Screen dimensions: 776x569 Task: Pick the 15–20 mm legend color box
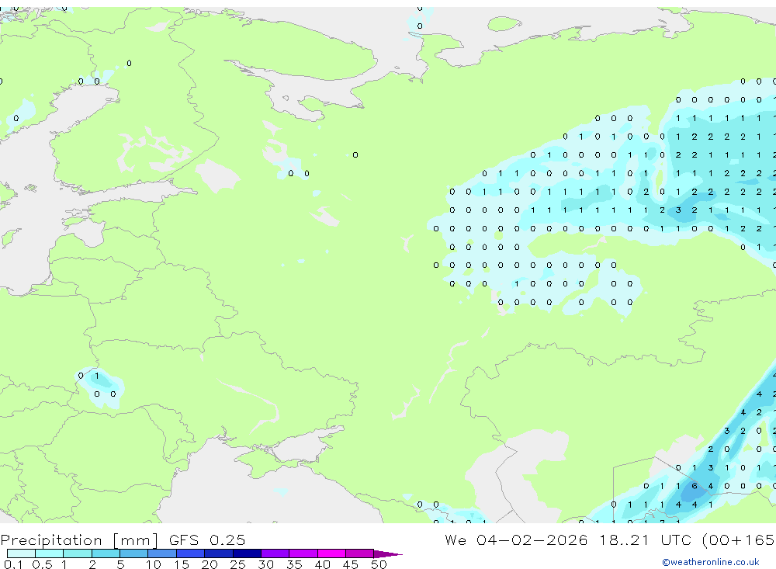pos(191,553)
